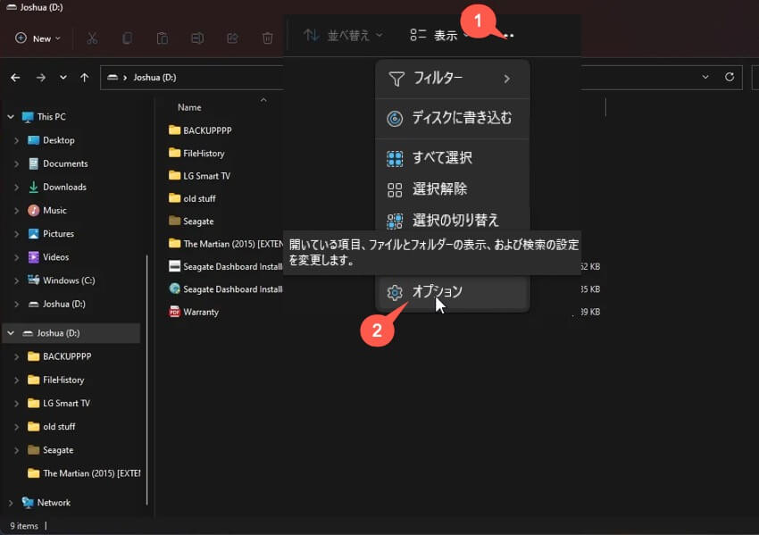Select the BACKUPPPP folder in file list

[206, 130]
